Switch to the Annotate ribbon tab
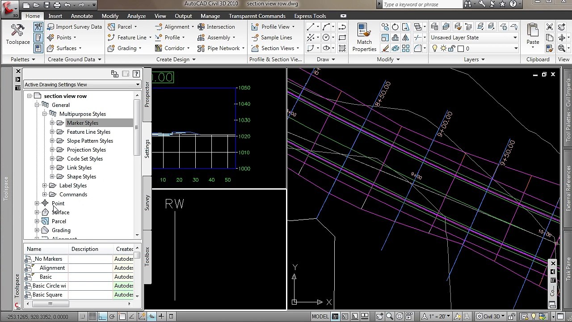 coord(82,16)
